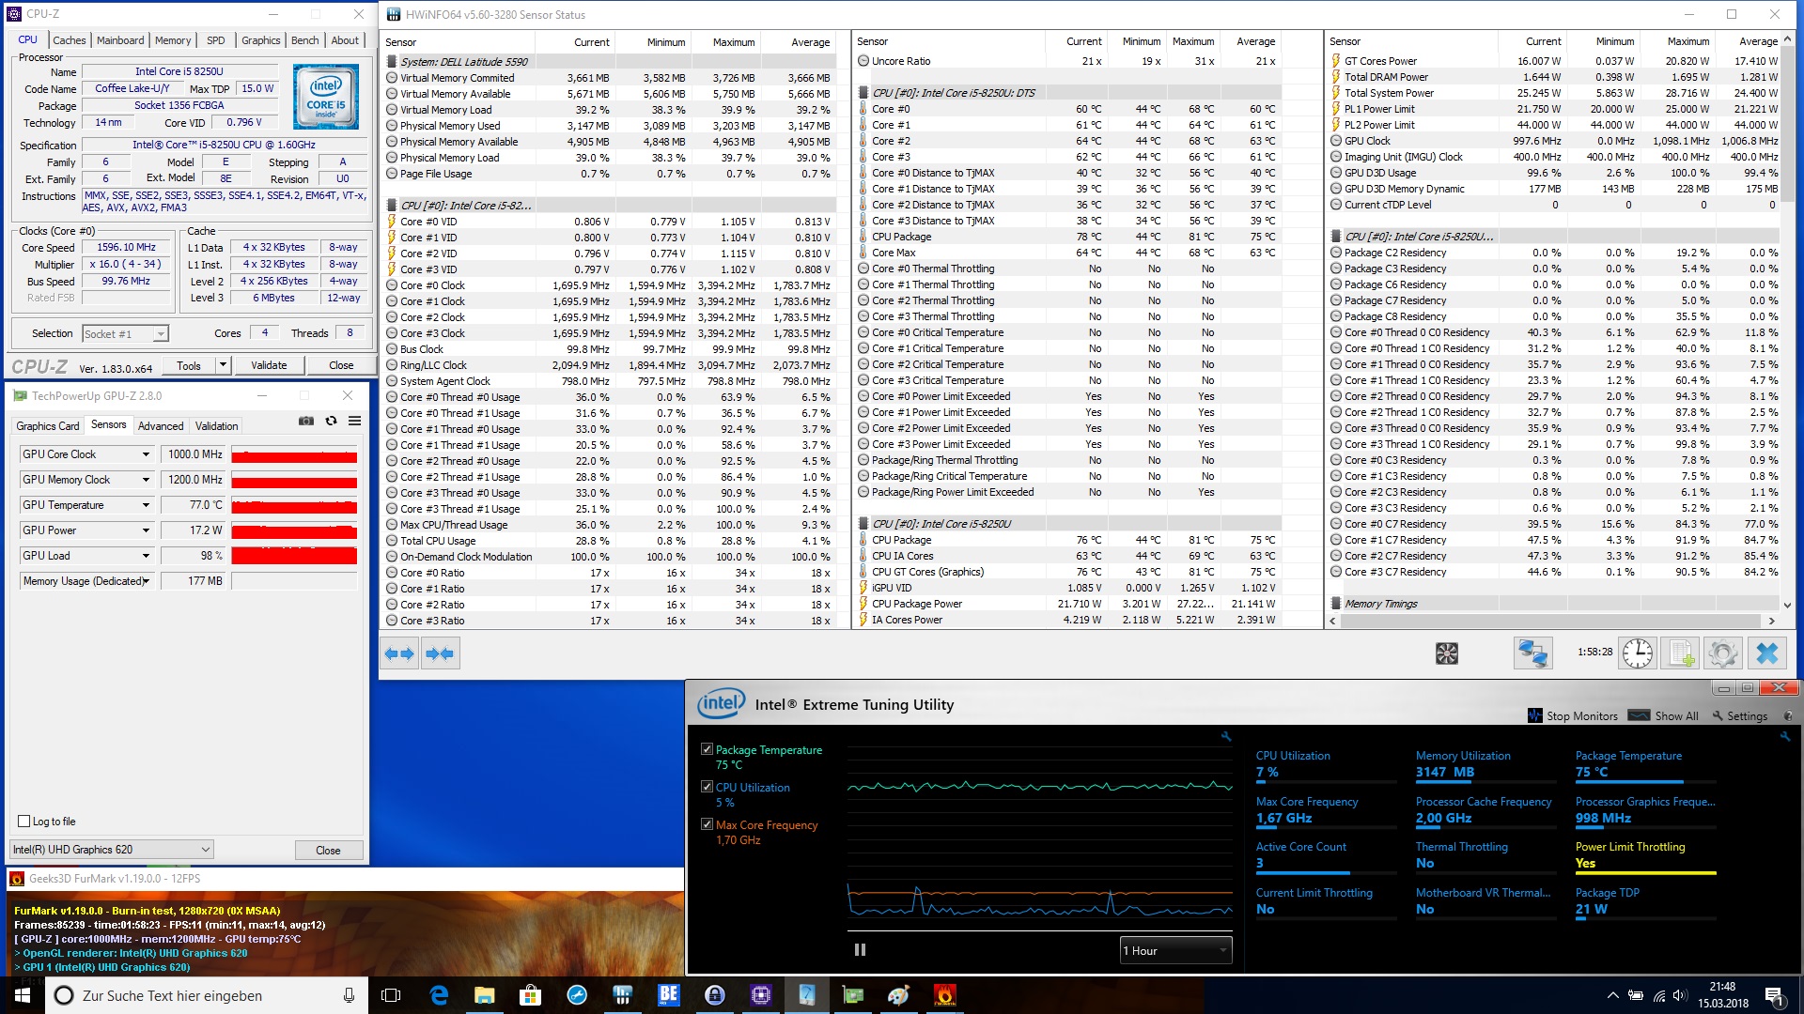Click the fan control icon in HWiNFO

click(1447, 653)
